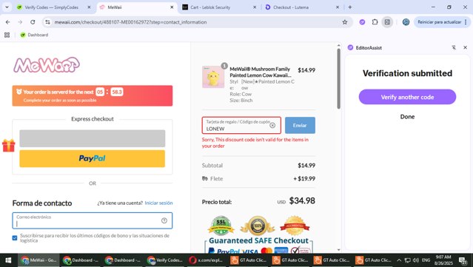Open the volume icon in system tray

coord(416,260)
